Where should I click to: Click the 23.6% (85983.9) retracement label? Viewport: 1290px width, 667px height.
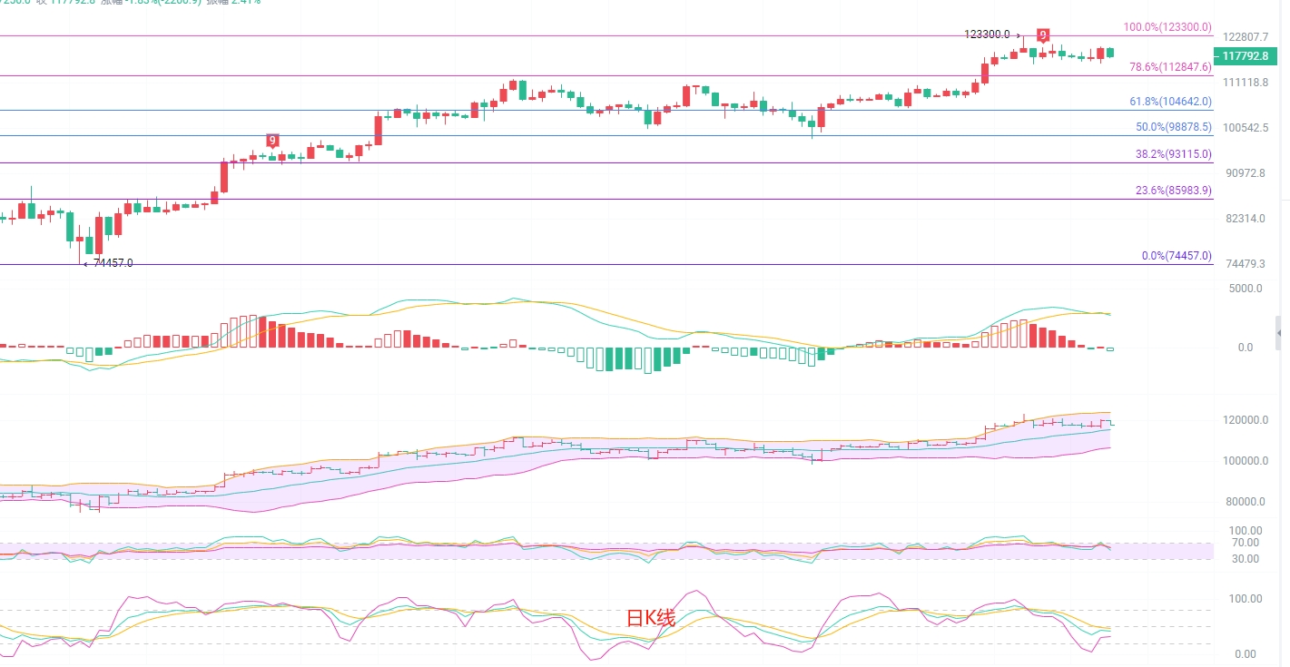(1173, 191)
